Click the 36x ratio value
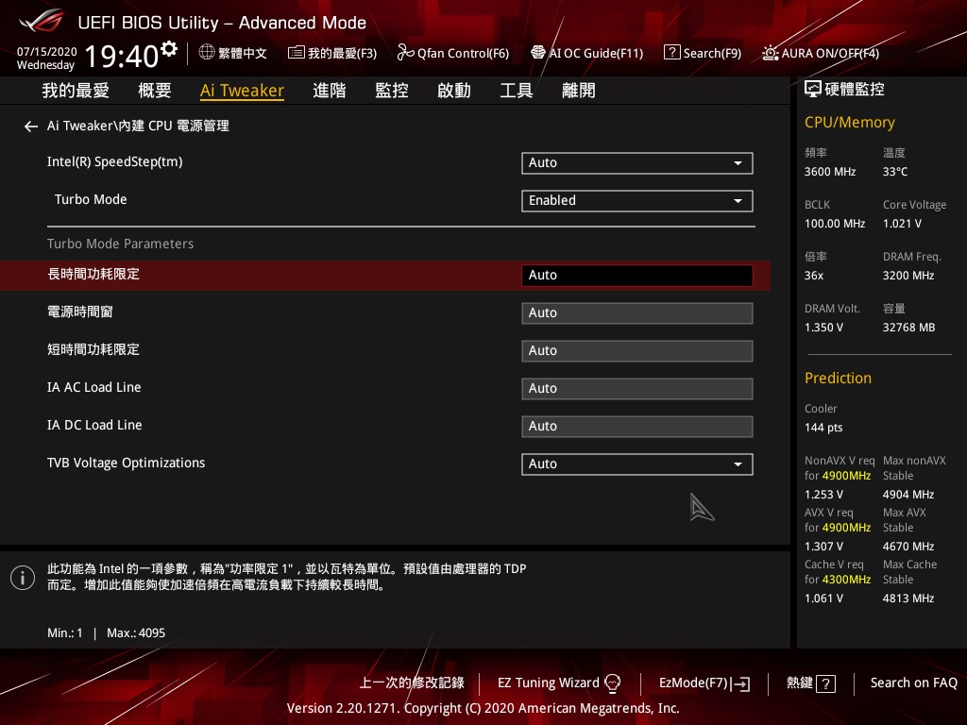This screenshot has height=725, width=967. click(814, 276)
